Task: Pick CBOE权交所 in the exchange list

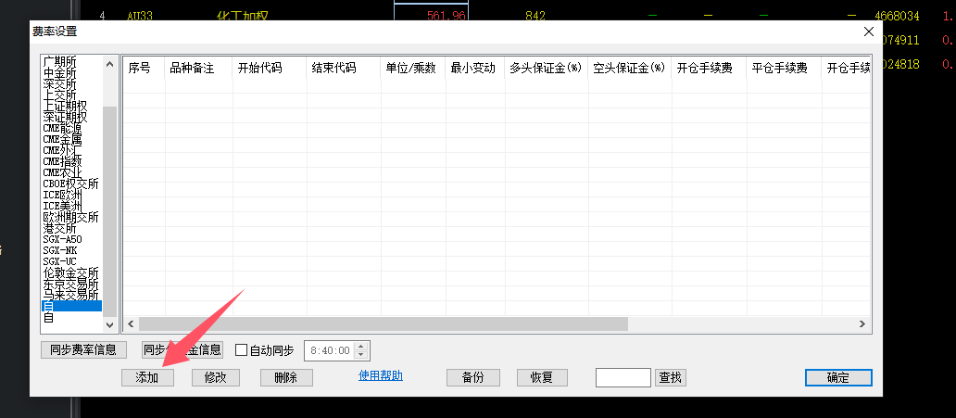Action: [x=70, y=184]
